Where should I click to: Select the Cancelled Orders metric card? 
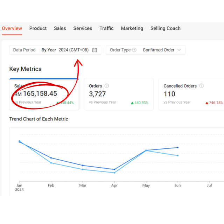pos(191,94)
